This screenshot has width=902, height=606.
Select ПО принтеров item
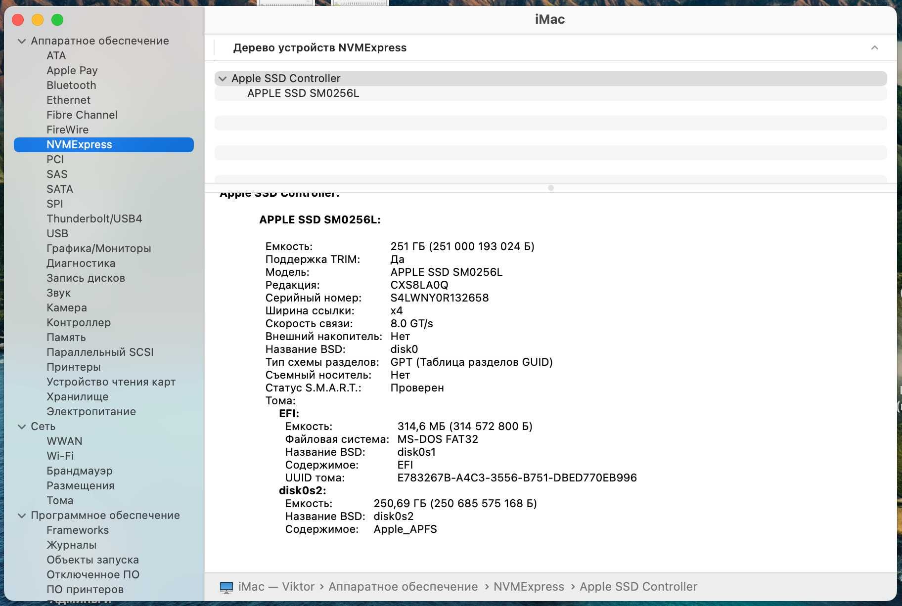pyautogui.click(x=85, y=590)
